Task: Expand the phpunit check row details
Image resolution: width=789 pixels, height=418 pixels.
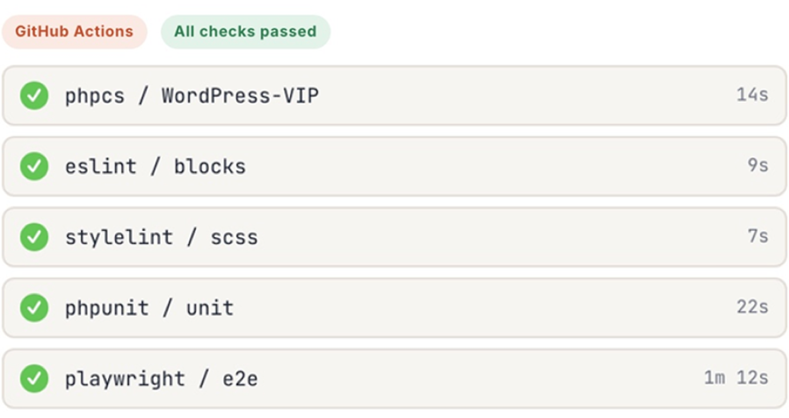Action: [x=394, y=308]
